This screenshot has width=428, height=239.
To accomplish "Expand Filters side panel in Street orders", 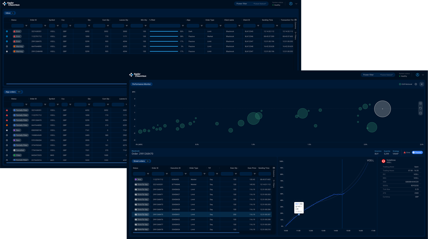I will point(274,183).
